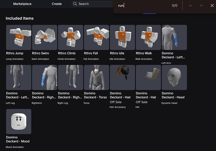Click the 'Hair Accessory' type label
The height and width of the screenshot is (151, 216).
tap(118, 107)
